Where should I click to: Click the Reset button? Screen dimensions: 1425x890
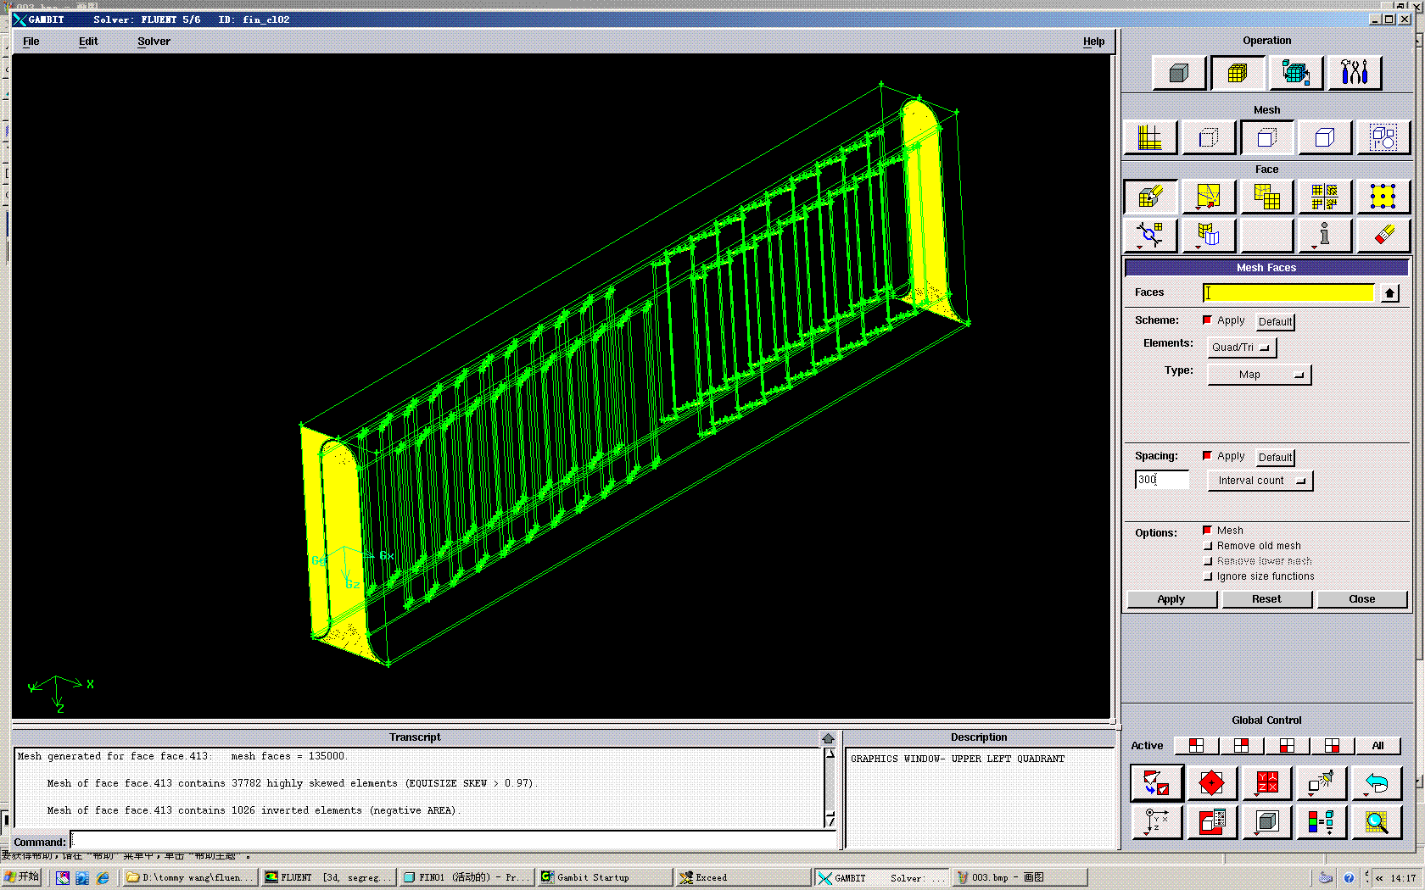tap(1266, 599)
